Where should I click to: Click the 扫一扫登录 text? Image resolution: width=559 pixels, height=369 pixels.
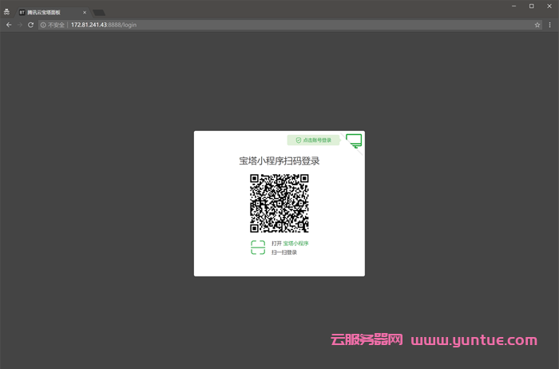click(284, 252)
